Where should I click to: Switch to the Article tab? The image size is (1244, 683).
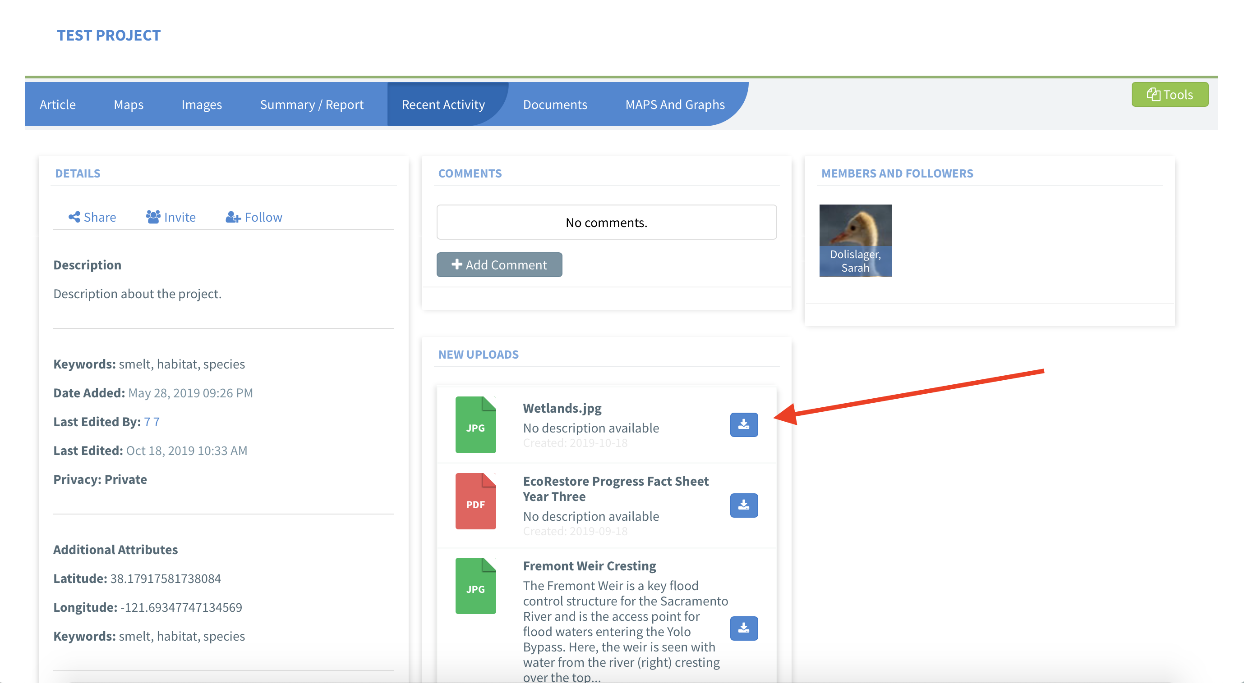click(x=57, y=104)
